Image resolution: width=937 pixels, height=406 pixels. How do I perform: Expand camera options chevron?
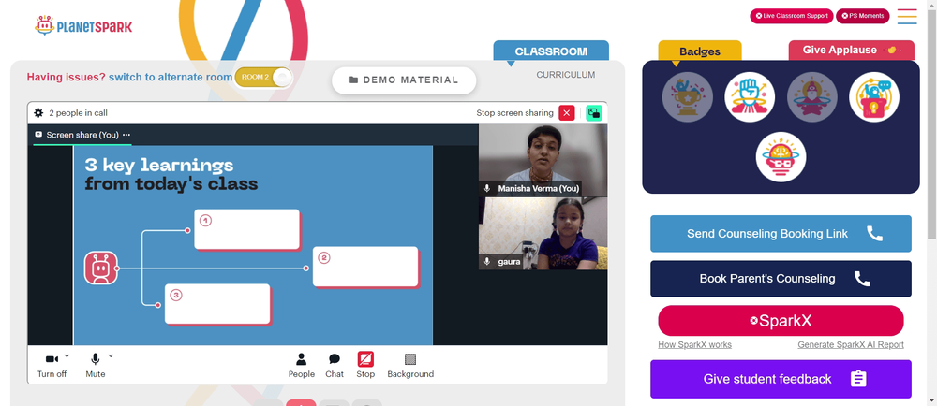tap(67, 355)
